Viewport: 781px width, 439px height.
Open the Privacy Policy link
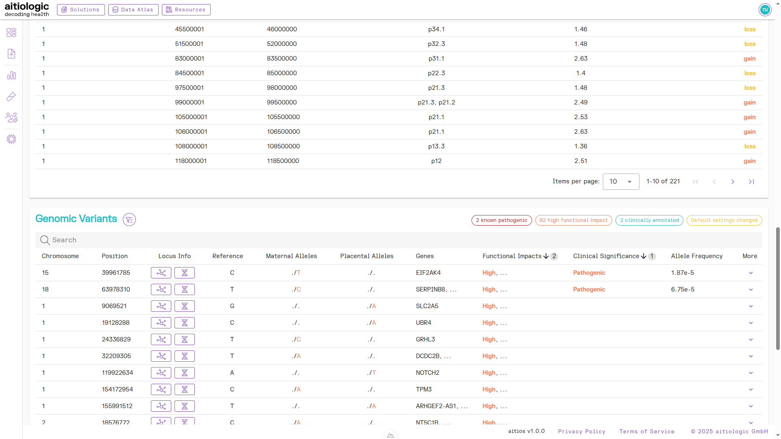[x=581, y=432]
